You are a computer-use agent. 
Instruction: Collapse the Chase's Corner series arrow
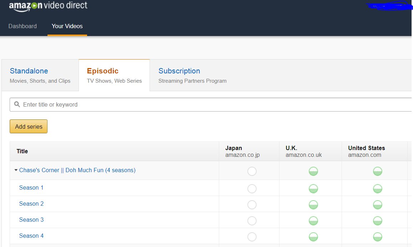click(x=16, y=170)
